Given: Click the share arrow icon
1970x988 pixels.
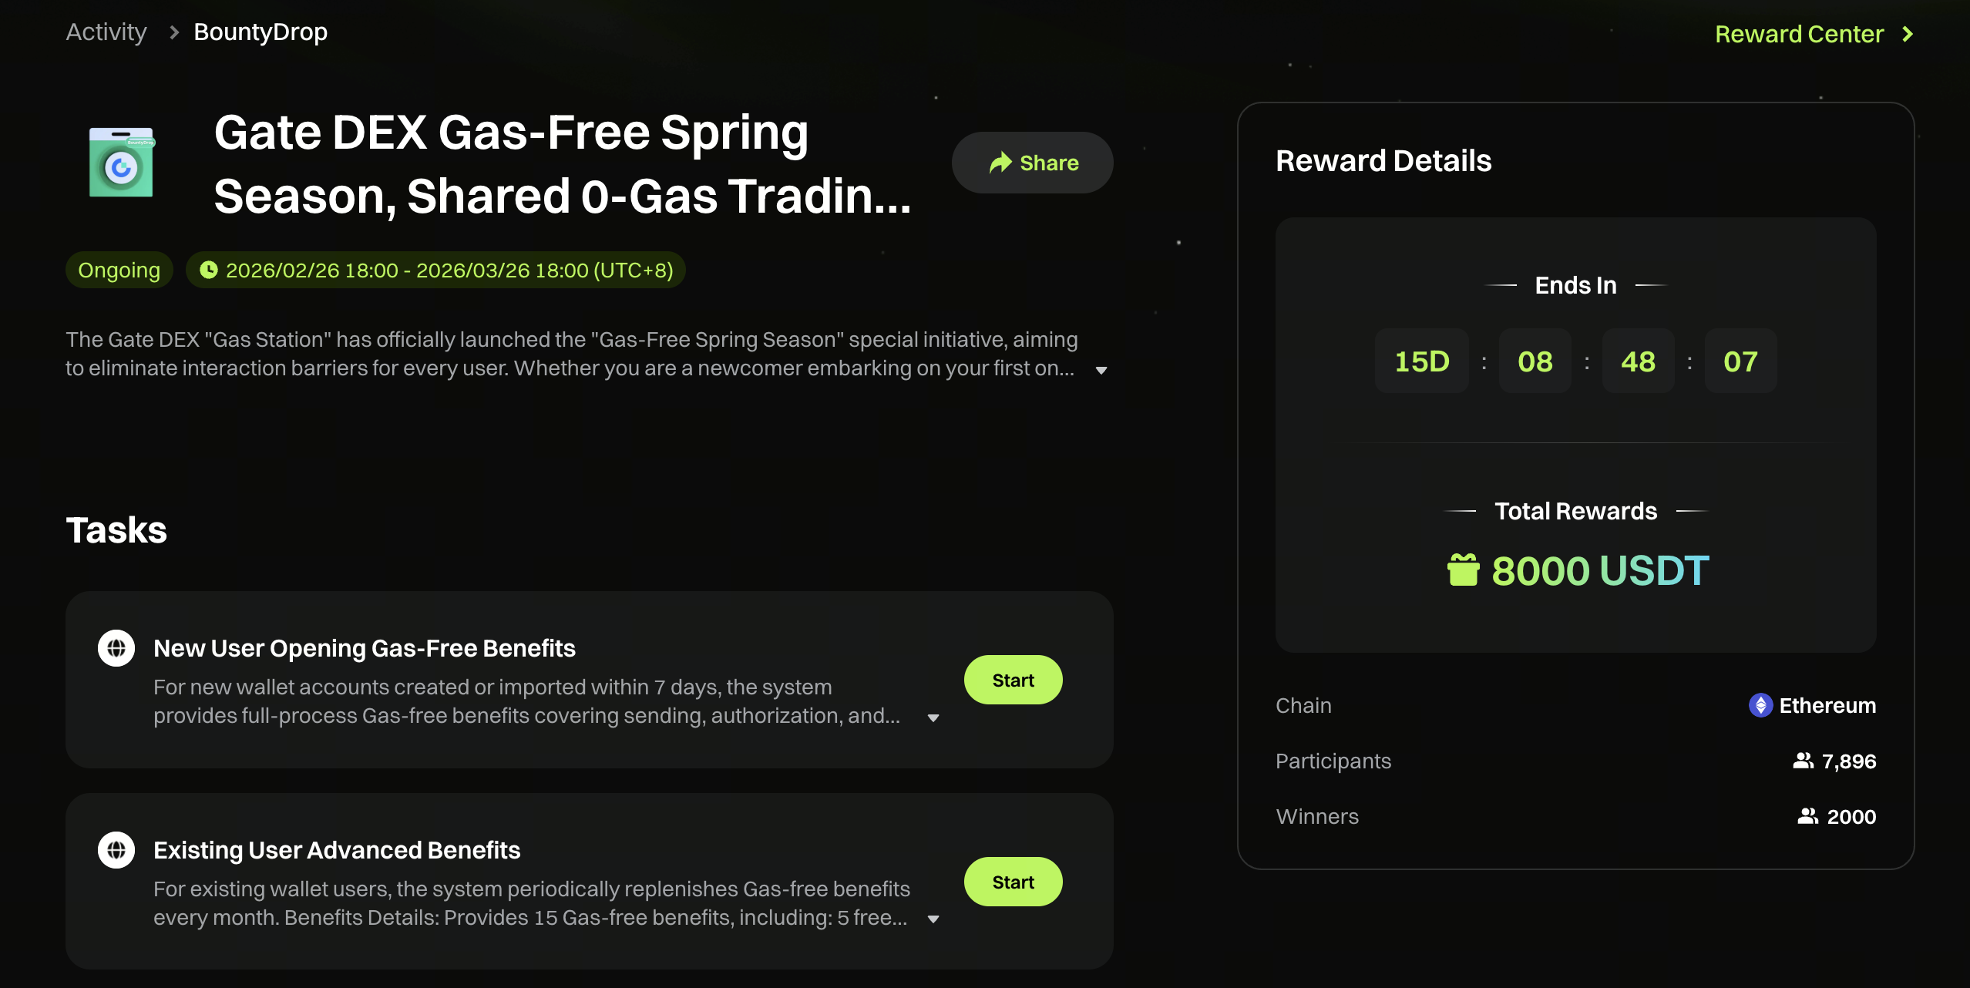Looking at the screenshot, I should coord(1000,163).
